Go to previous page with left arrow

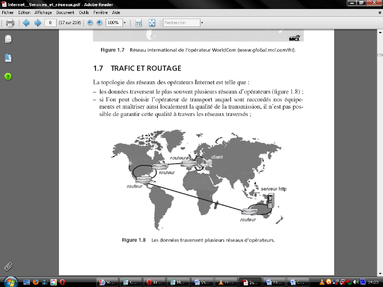click(x=26, y=22)
